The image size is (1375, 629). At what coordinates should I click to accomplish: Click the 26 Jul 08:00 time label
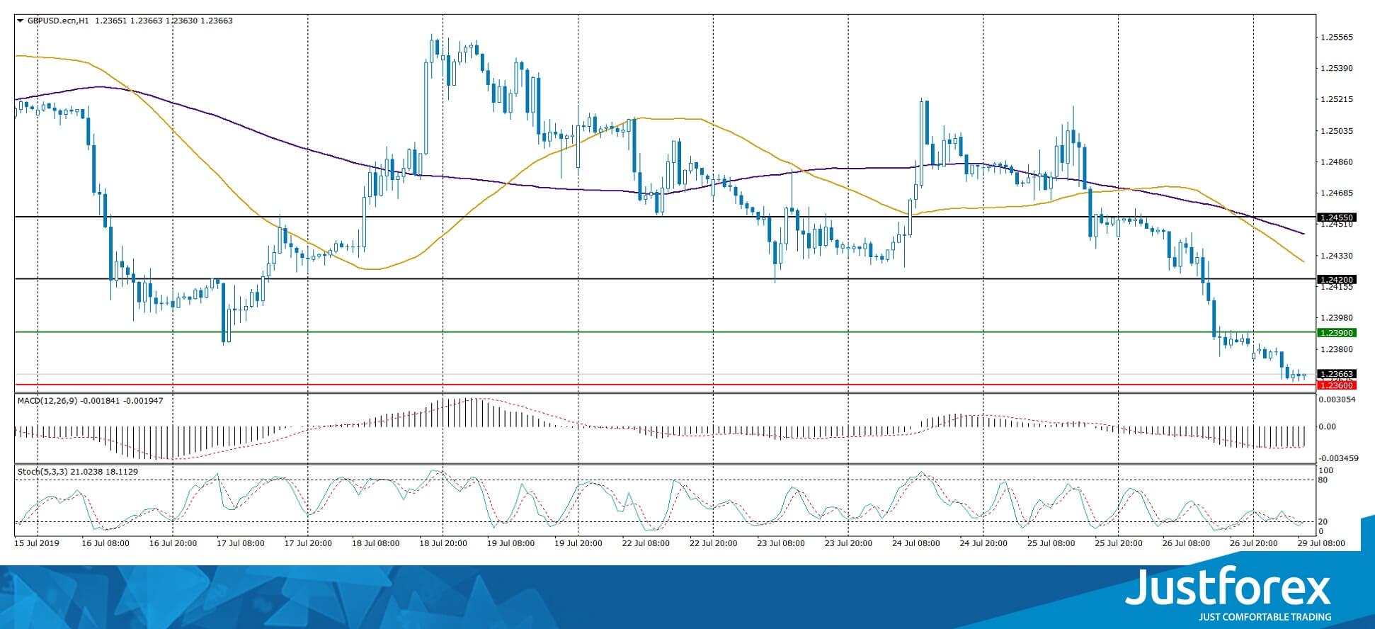(1187, 543)
